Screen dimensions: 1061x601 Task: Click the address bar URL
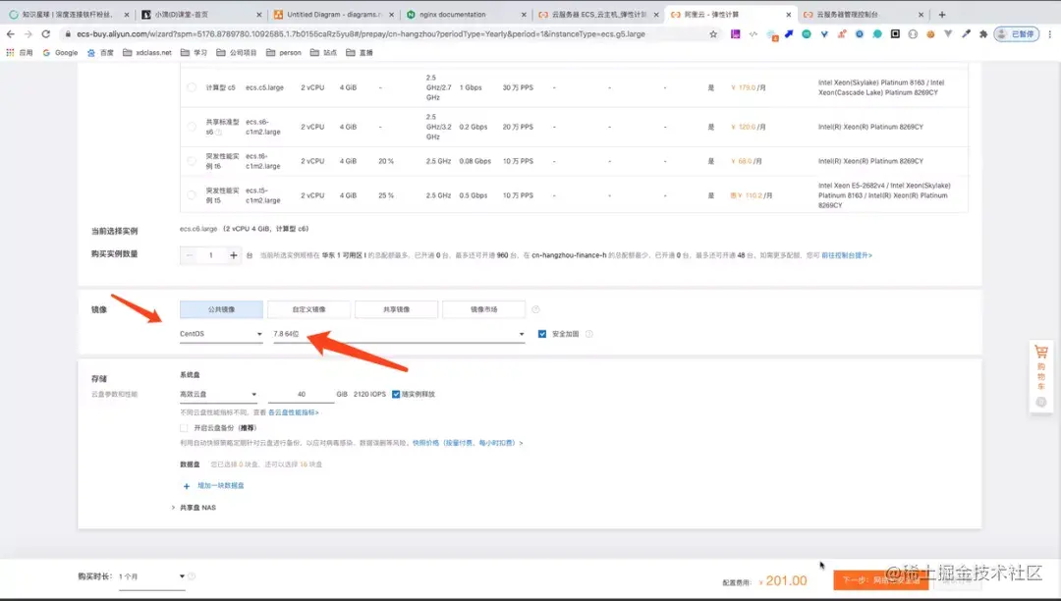tap(361, 33)
